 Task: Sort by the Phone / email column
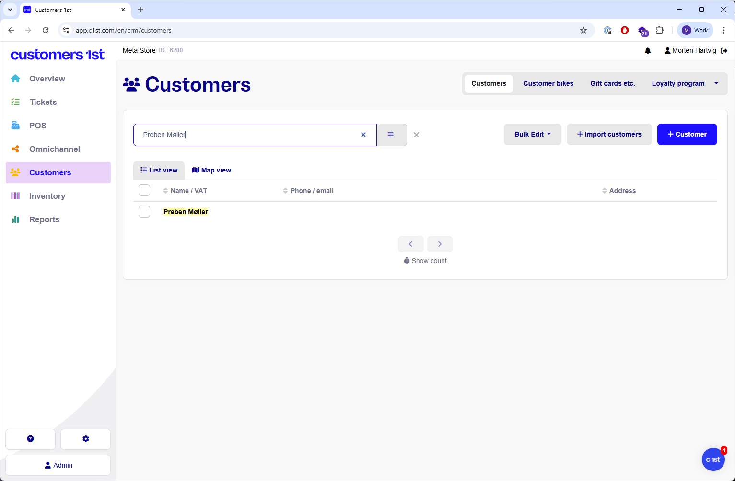308,191
